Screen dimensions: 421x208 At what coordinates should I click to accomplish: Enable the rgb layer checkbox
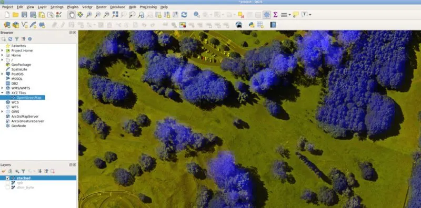7,183
